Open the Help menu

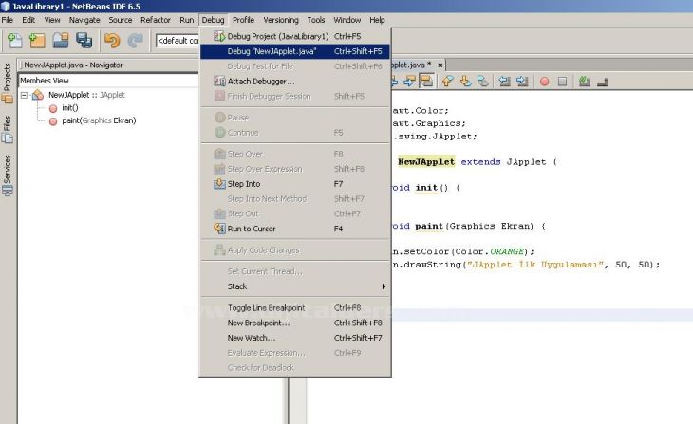point(377,20)
